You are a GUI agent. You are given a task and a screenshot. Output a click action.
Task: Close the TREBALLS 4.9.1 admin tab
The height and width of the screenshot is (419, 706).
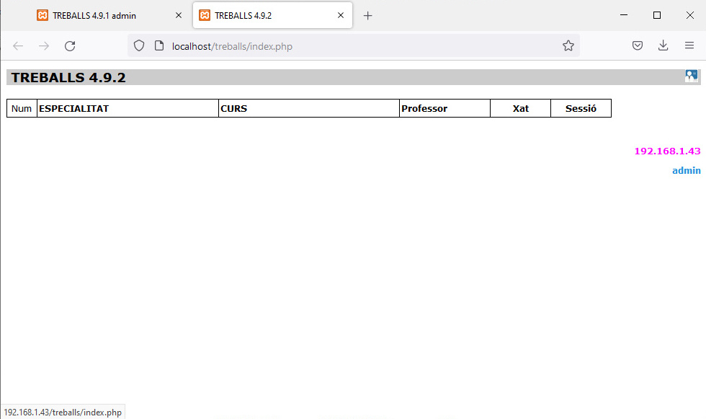tap(179, 15)
